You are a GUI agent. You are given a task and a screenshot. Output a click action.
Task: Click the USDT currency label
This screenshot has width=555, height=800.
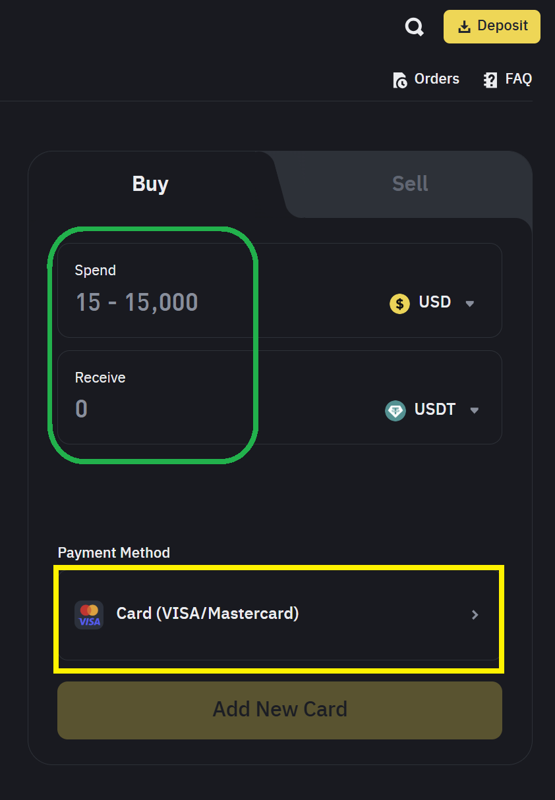pos(435,410)
